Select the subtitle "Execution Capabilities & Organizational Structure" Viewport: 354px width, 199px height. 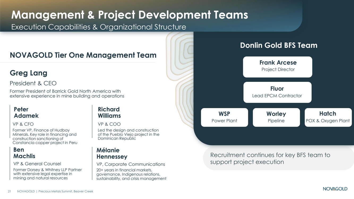(99, 27)
